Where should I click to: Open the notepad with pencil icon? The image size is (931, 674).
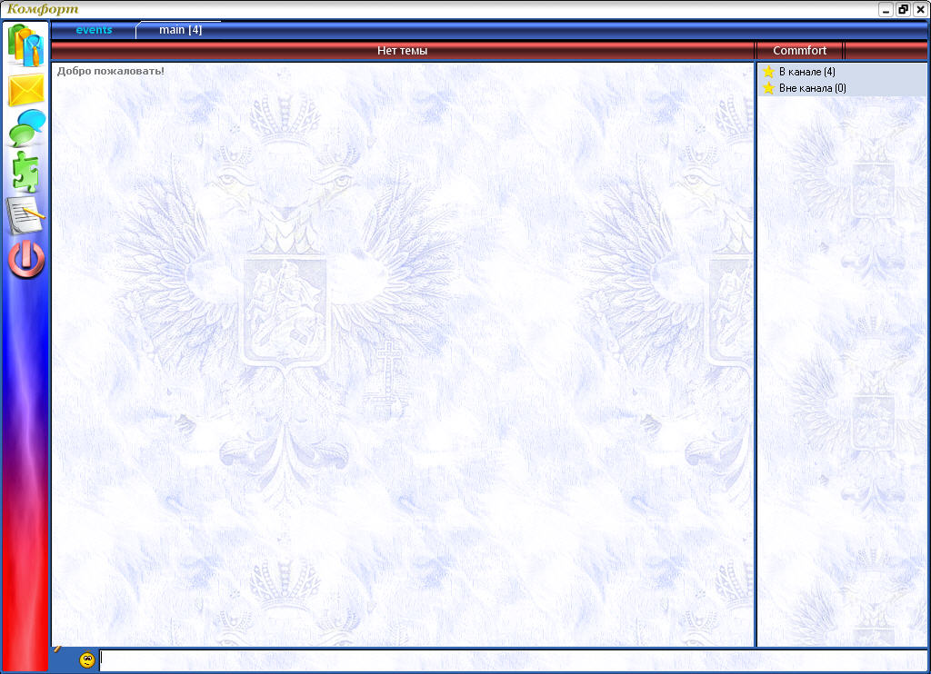point(25,214)
